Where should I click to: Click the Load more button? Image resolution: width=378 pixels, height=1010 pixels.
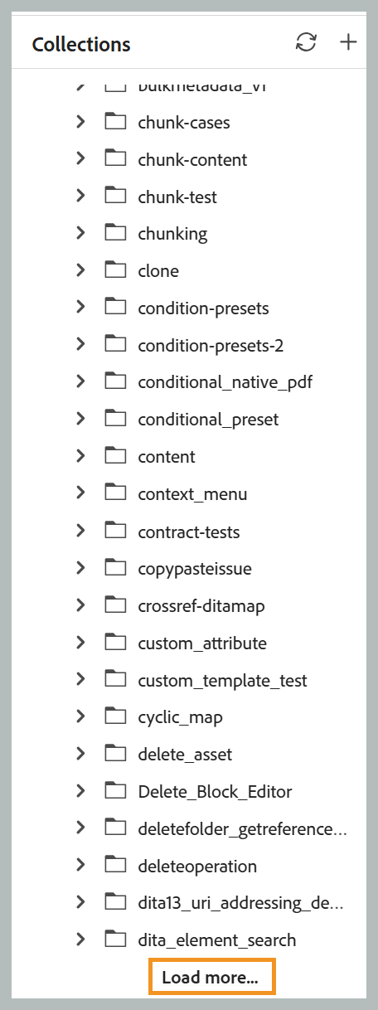pyautogui.click(x=211, y=977)
